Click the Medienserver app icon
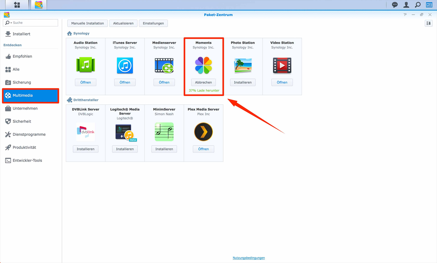 [x=164, y=65]
